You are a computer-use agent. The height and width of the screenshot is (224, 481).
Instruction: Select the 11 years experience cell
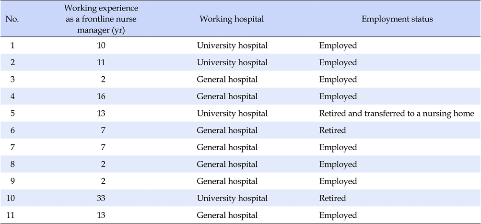[101, 63]
